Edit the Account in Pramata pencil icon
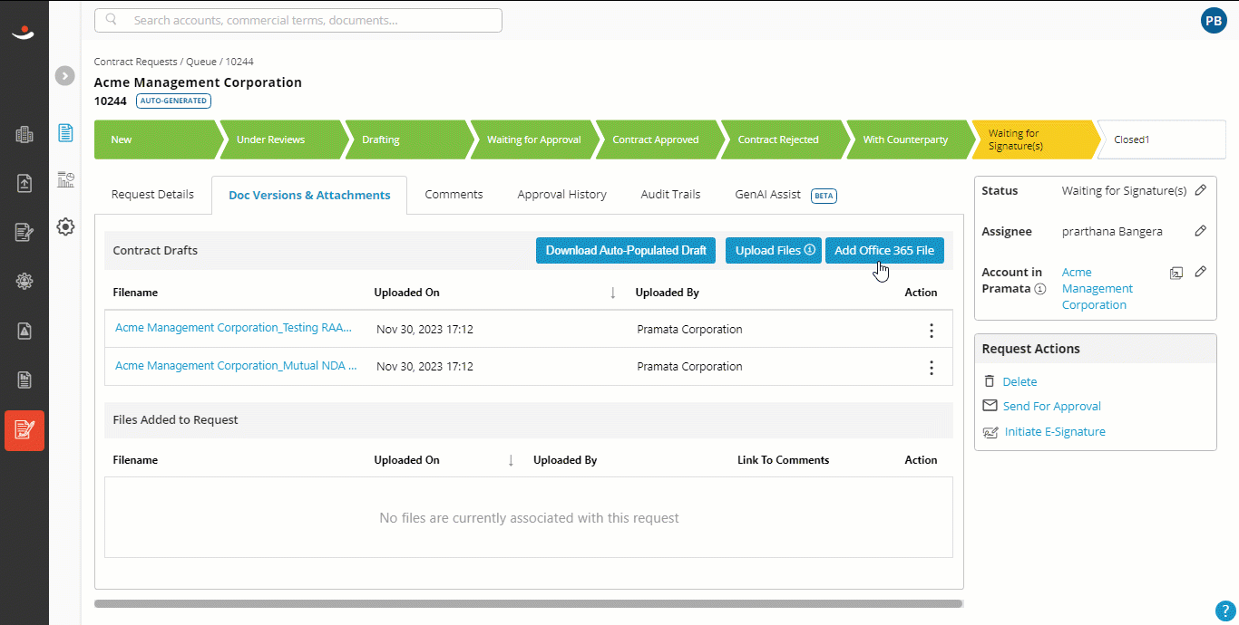Image resolution: width=1239 pixels, height=625 pixels. [x=1200, y=272]
